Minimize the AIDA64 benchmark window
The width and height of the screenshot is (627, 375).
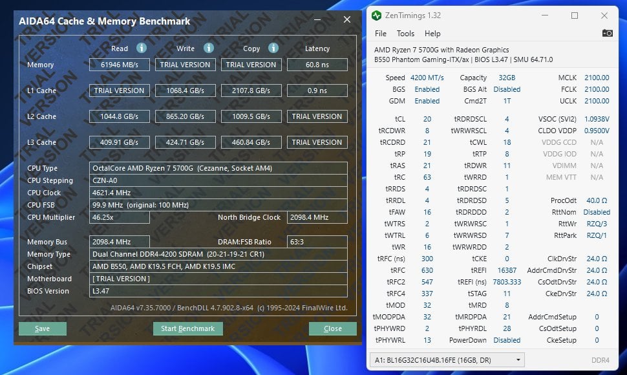coord(317,19)
